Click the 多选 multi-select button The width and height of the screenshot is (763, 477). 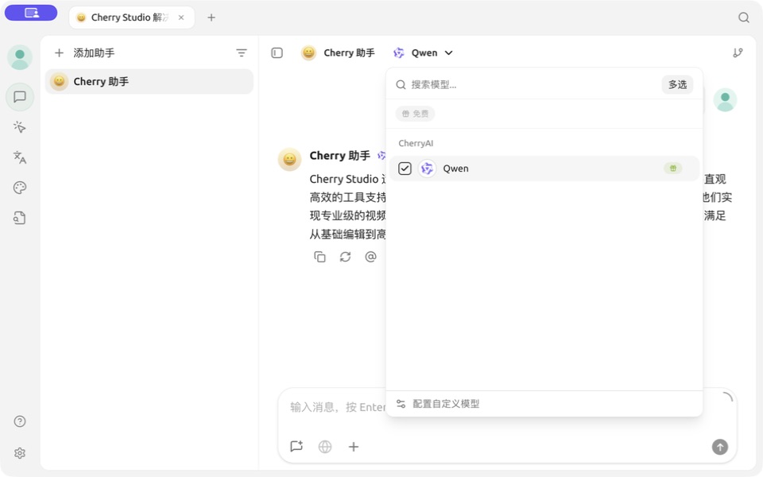[677, 85]
